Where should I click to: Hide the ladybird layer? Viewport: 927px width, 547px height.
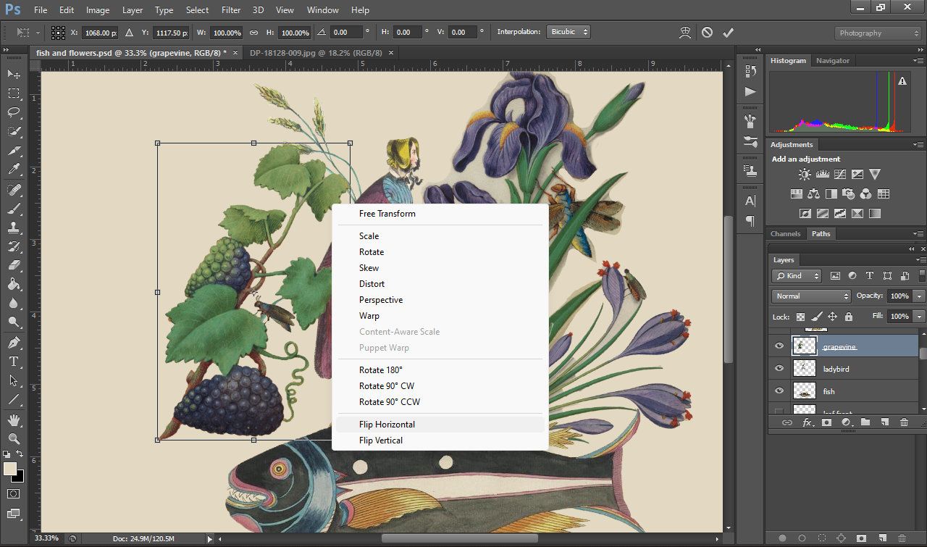779,369
